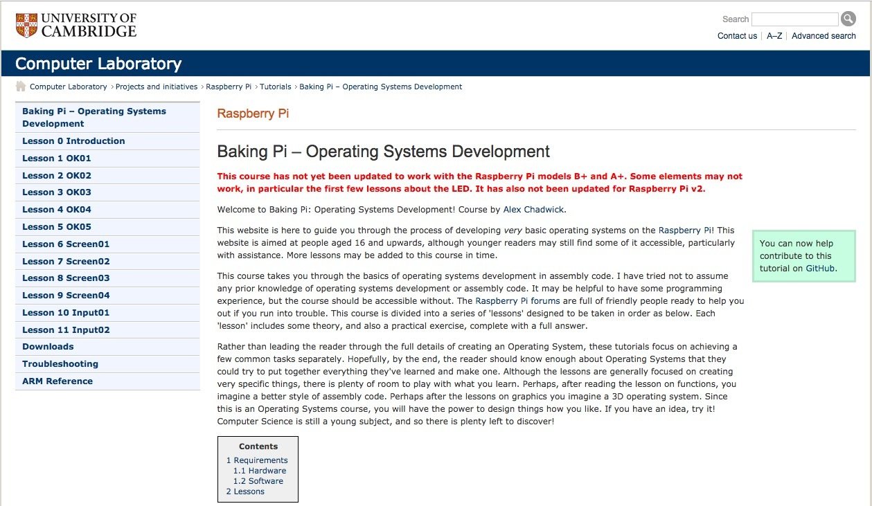872x506 pixels.
Task: Jump to 1.1 Hardware in Contents
Action: 260,471
